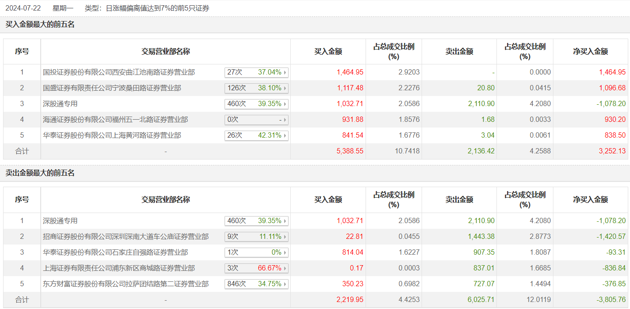Click the 类型：日涨幅偏离值达到7% description text
The image size is (630, 309).
click(x=147, y=8)
